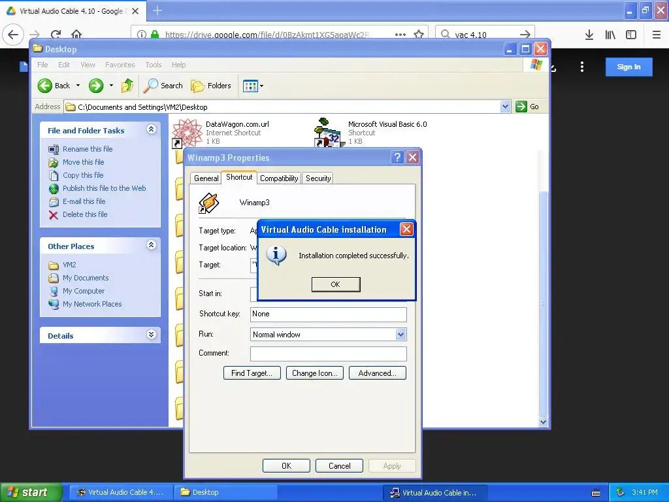The width and height of the screenshot is (669, 502).
Task: Select the Shortcut tab in Winamp3 Properties
Action: tap(239, 177)
